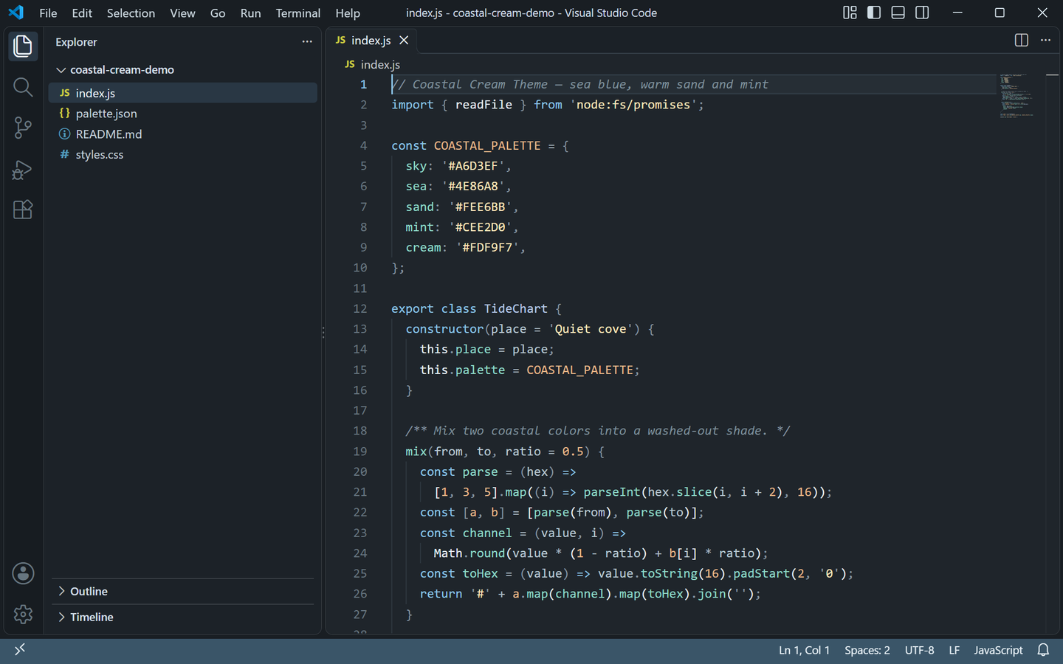Open the Run and Debug view
Viewport: 1063px width, 664px height.
pyautogui.click(x=23, y=170)
